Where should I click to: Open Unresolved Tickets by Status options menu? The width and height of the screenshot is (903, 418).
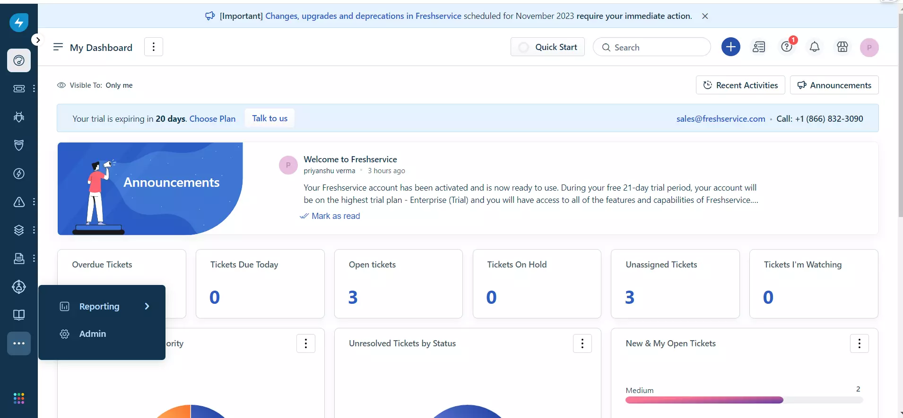tap(582, 343)
